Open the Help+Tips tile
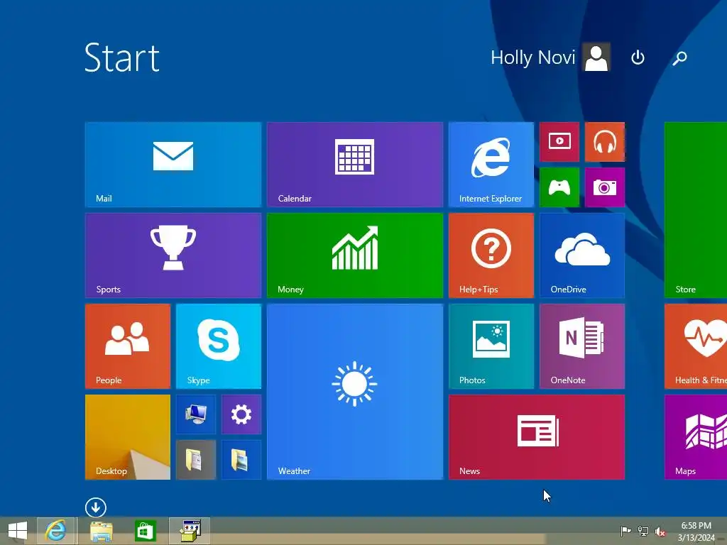Viewport: 727px width, 545px height. [x=491, y=255]
